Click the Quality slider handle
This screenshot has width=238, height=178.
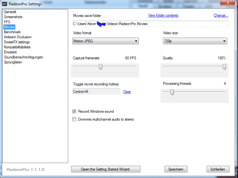pyautogui.click(x=224, y=67)
